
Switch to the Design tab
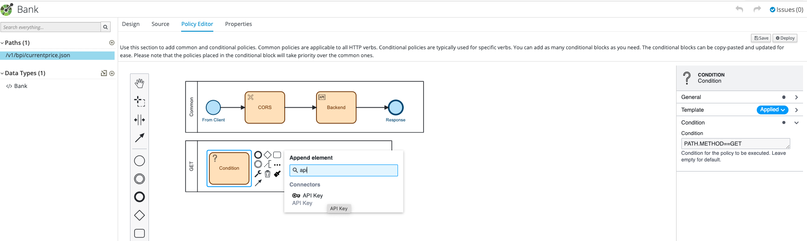(x=131, y=24)
